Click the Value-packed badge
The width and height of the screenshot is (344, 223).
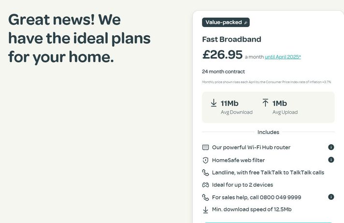(226, 22)
